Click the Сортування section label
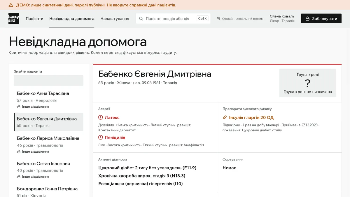 point(233,159)
